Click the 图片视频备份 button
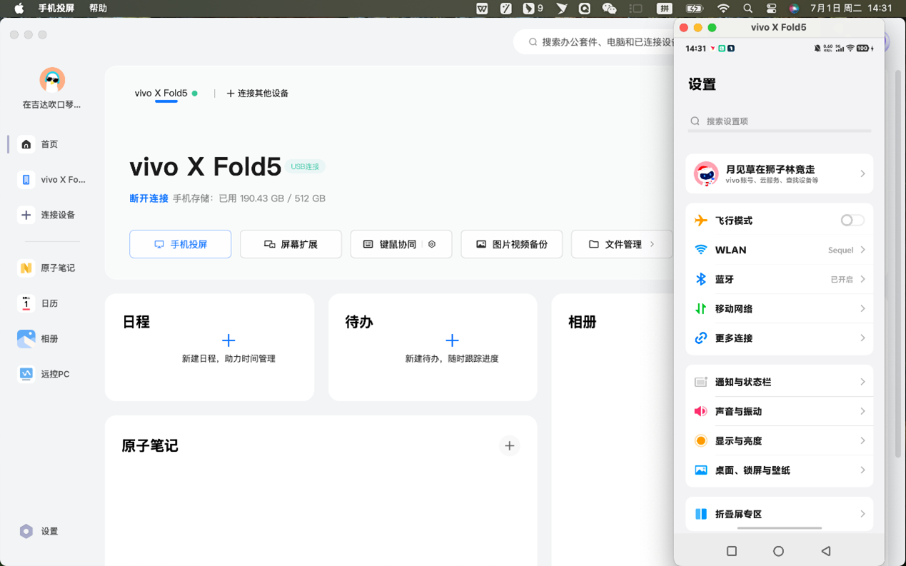This screenshot has height=566, width=906. pyautogui.click(x=512, y=244)
